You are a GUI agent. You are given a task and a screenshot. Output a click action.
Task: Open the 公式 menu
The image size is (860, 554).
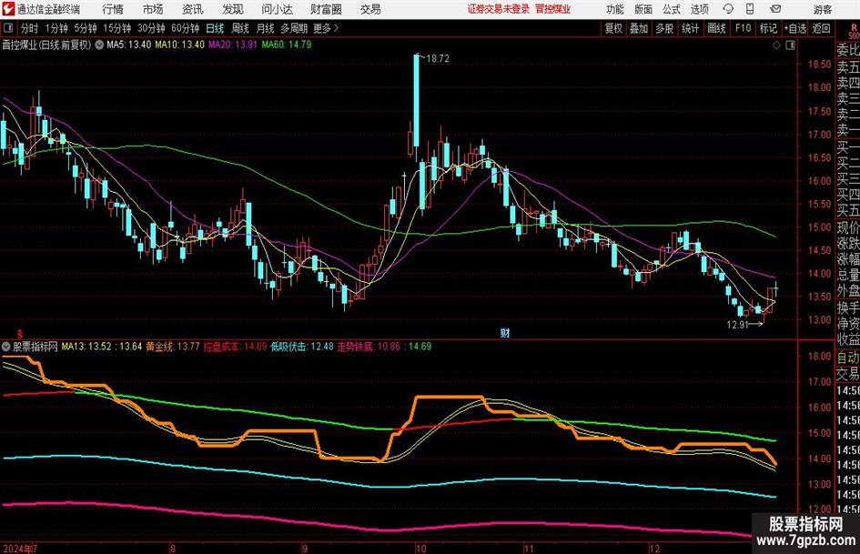coord(672,9)
